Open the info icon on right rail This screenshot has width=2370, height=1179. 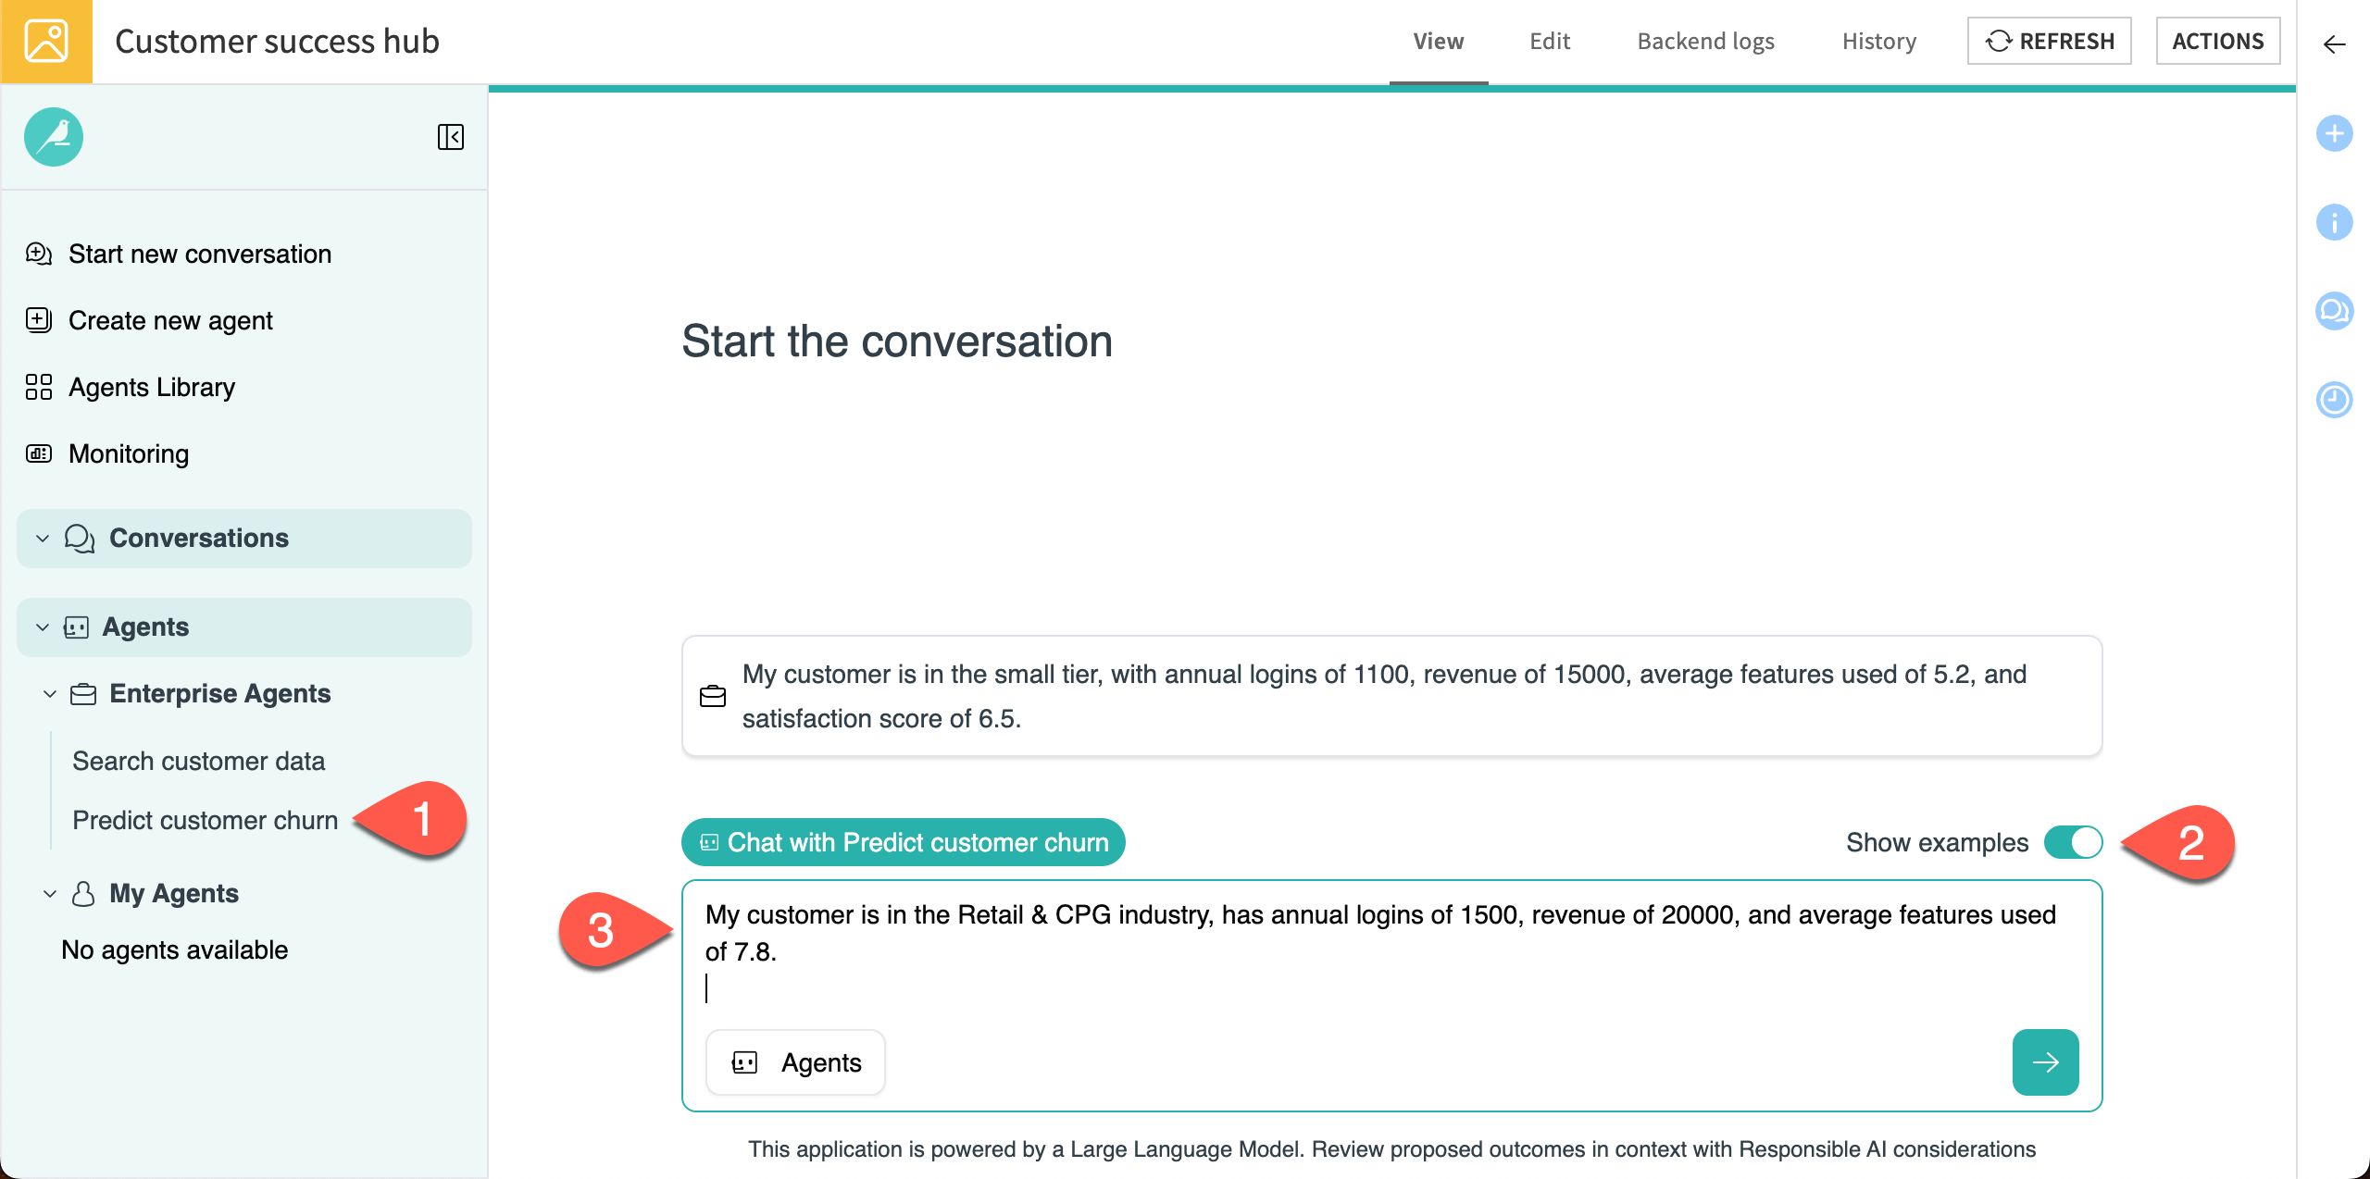(x=2334, y=222)
